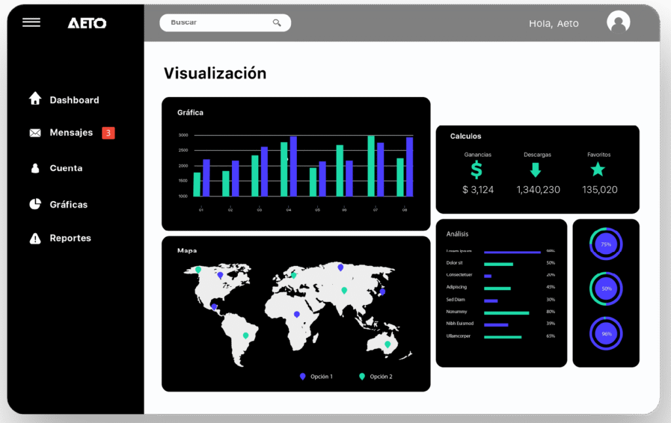This screenshot has width=671, height=423.
Task: Go to Reportes in sidebar
Action: tap(70, 238)
